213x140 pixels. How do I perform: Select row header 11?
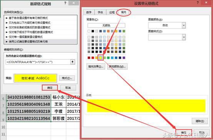point(3,134)
